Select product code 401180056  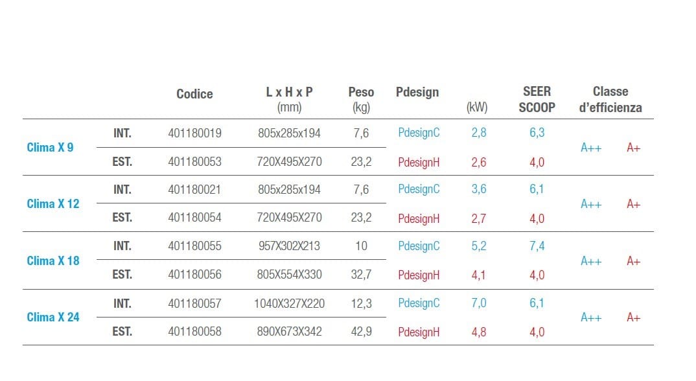click(x=194, y=275)
